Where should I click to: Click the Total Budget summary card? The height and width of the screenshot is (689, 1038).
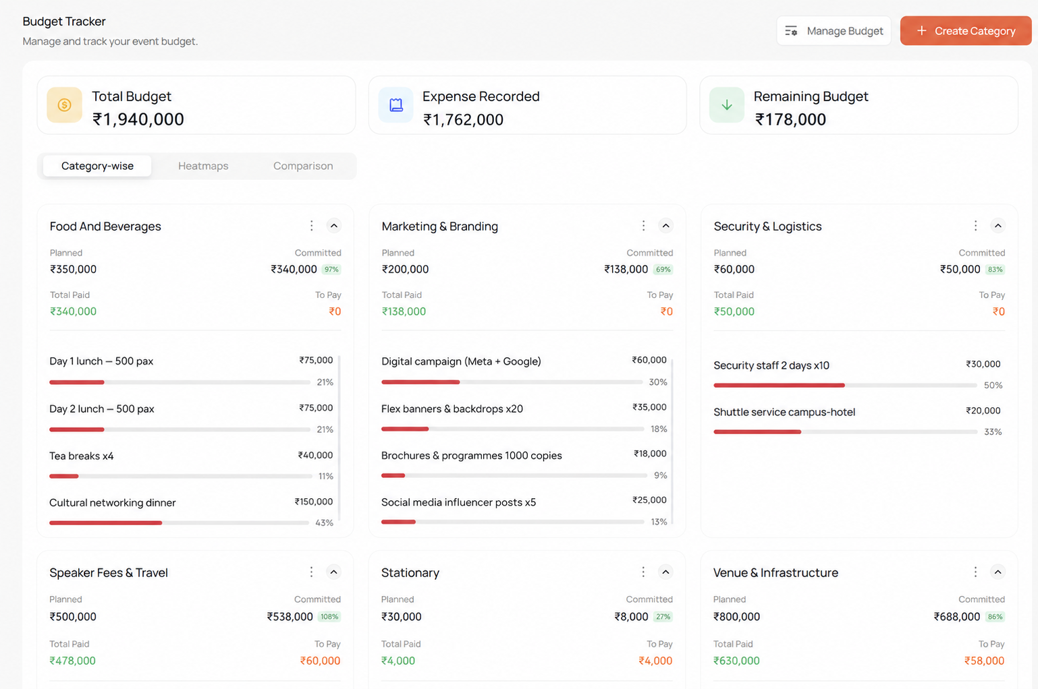[x=196, y=105]
